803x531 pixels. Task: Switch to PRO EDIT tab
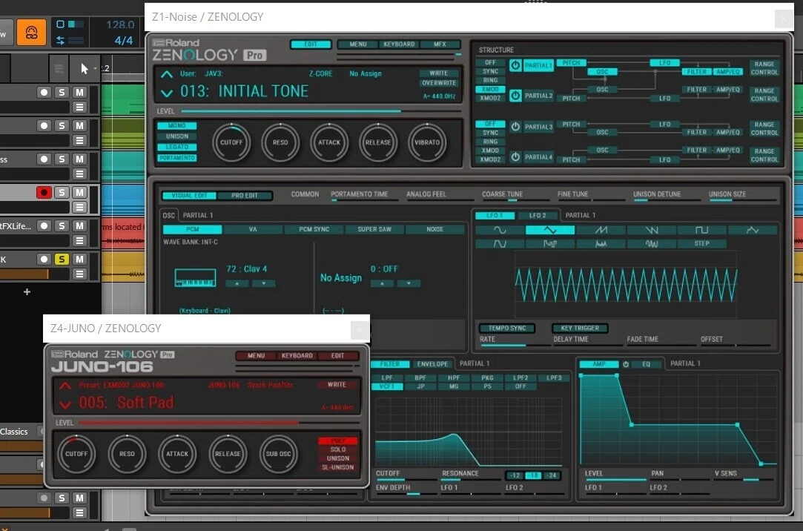[x=244, y=196]
